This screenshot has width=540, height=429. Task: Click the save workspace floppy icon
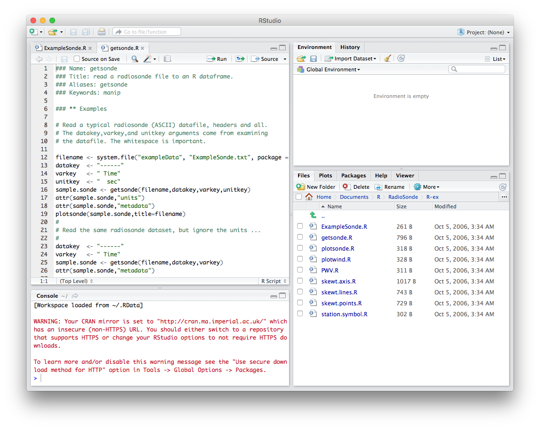[x=313, y=58]
